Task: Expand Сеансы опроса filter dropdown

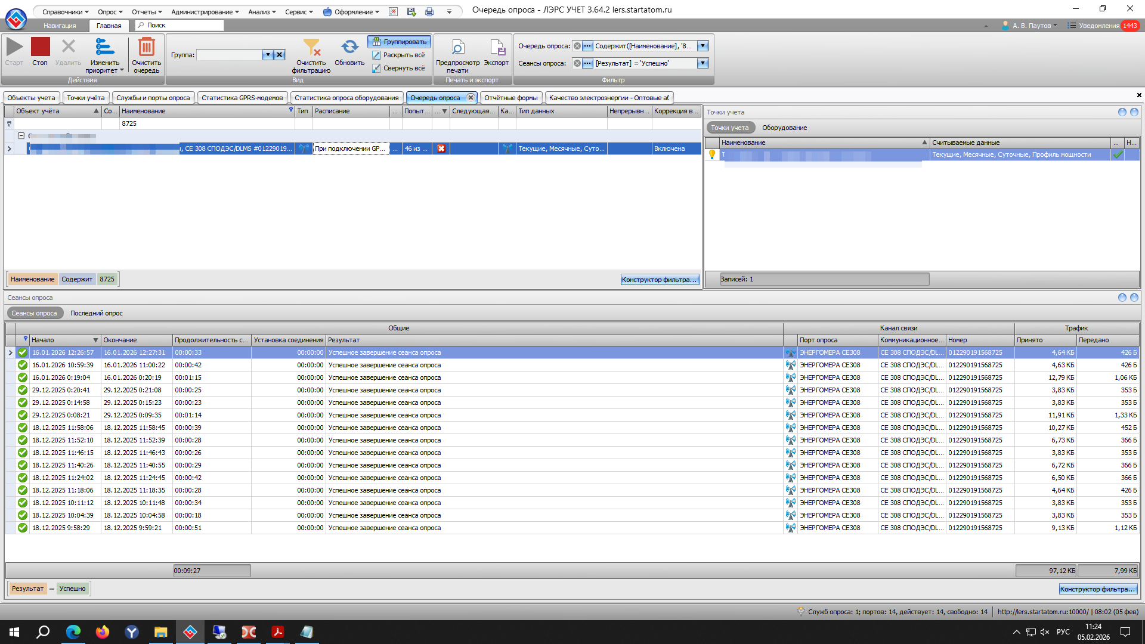Action: 703,63
